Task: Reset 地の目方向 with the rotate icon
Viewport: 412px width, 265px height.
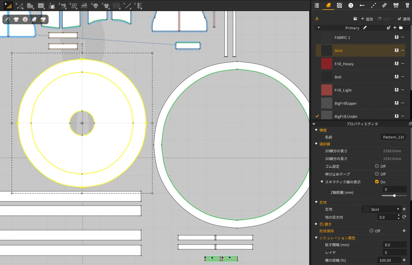Action: pyautogui.click(x=404, y=217)
